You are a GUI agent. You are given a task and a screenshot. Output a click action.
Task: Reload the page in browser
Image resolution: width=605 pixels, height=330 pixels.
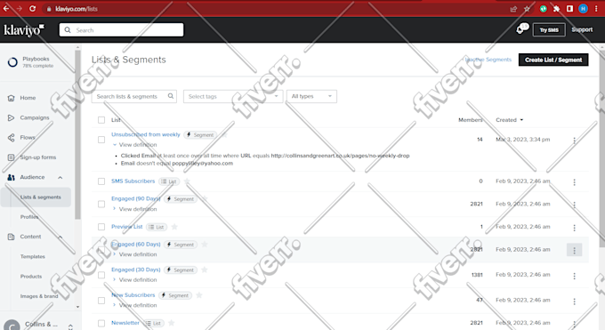(x=32, y=8)
